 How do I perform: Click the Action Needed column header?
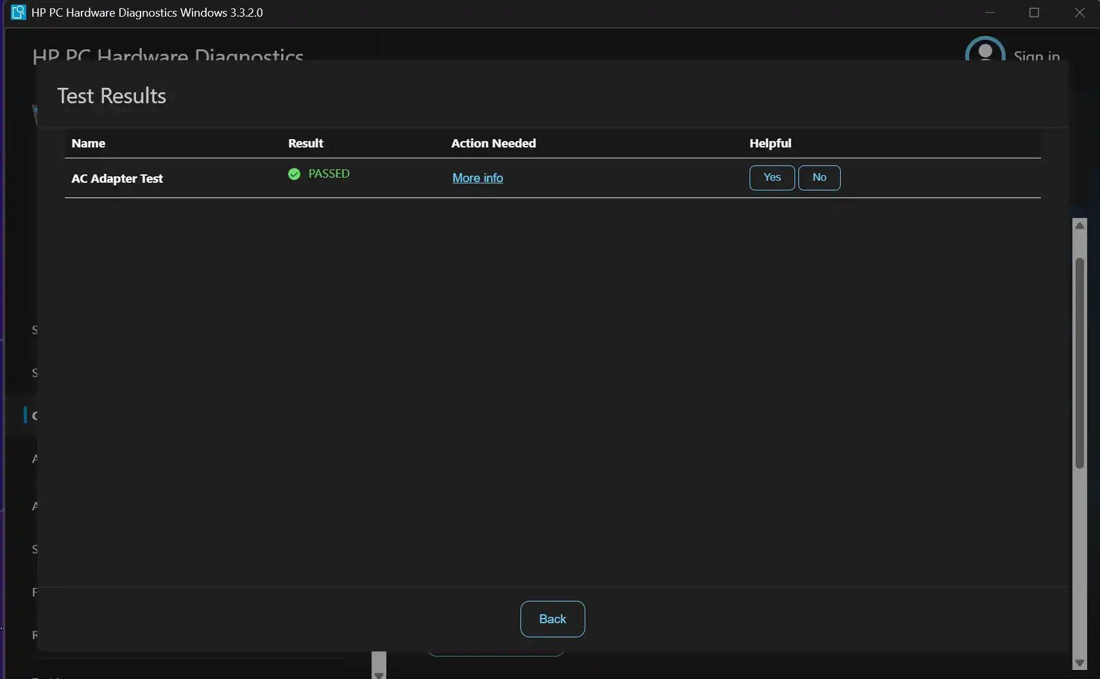[x=493, y=143]
